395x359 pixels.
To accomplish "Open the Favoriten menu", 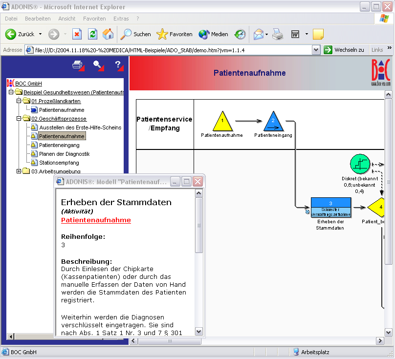I will click(x=94, y=19).
